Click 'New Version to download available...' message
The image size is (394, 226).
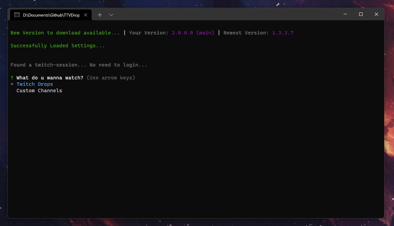click(65, 33)
